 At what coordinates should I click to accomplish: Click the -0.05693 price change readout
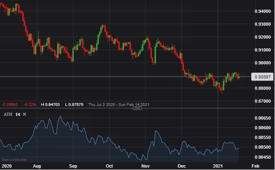[10, 104]
